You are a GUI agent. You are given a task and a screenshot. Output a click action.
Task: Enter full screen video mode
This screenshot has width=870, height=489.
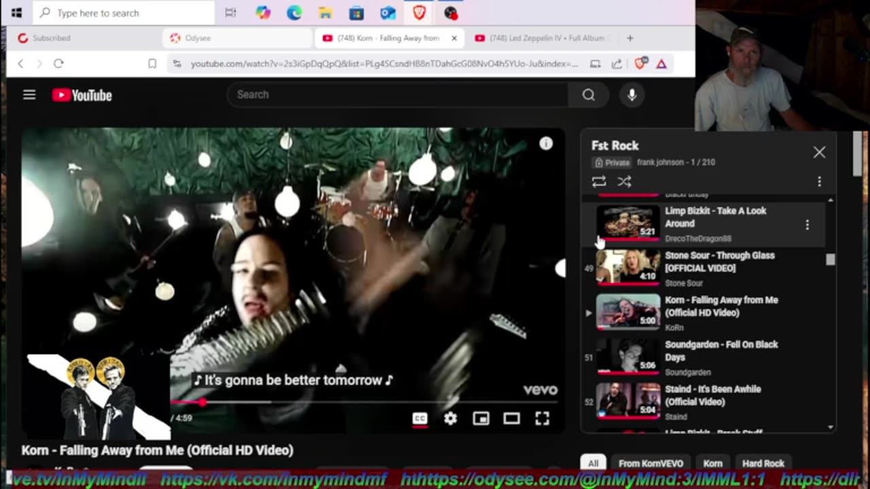coord(542,418)
